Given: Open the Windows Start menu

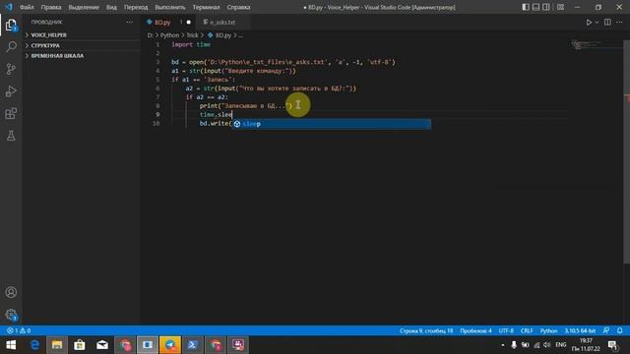Looking at the screenshot, I should click(x=11, y=345).
